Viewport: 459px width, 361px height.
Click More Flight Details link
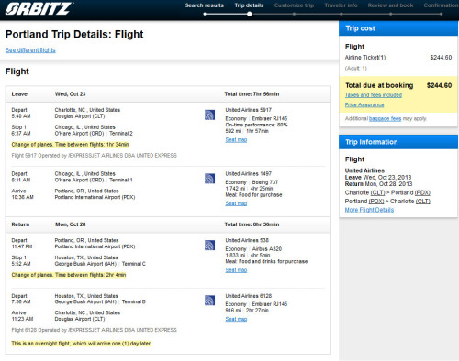(x=369, y=210)
